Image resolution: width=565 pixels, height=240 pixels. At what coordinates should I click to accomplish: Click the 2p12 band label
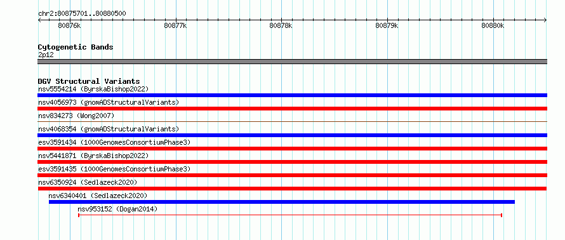point(46,55)
